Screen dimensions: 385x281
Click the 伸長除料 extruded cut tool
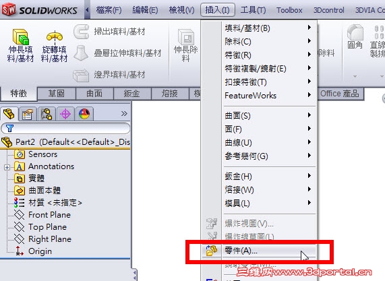coord(185,45)
